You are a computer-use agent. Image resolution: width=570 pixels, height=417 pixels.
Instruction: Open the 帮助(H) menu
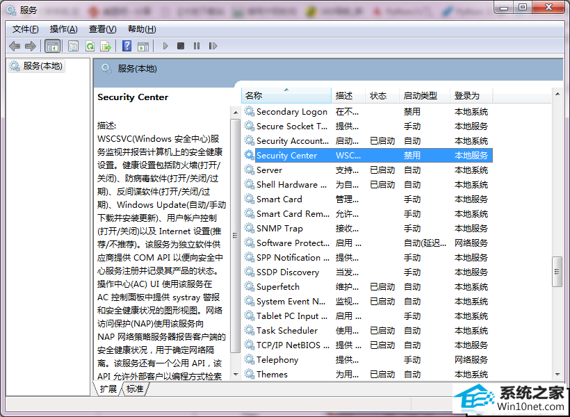(x=142, y=29)
